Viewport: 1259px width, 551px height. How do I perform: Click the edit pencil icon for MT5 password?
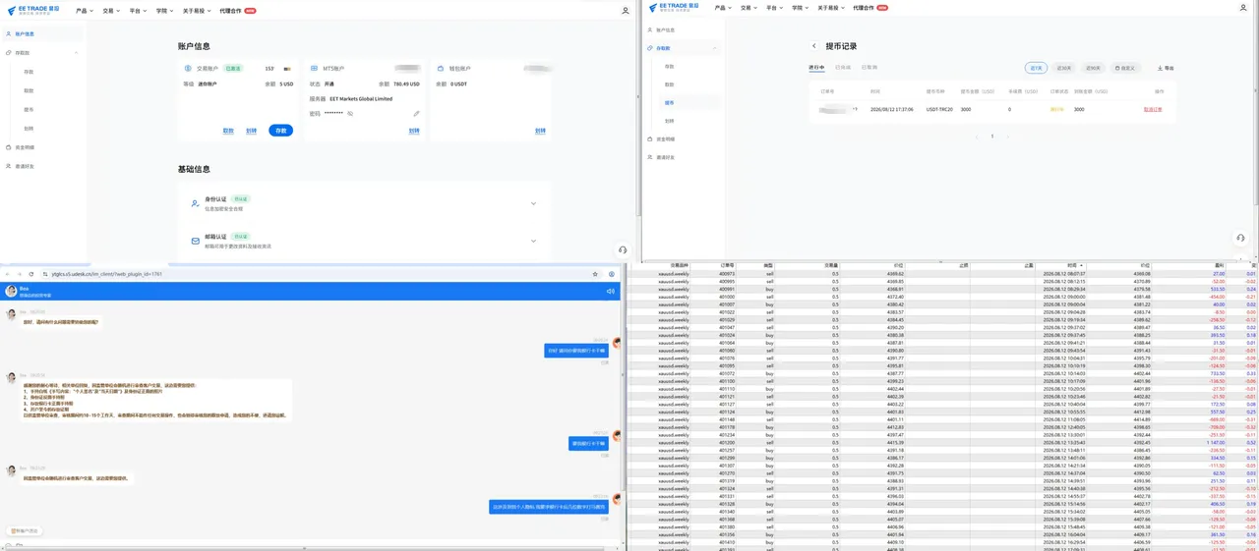(416, 114)
